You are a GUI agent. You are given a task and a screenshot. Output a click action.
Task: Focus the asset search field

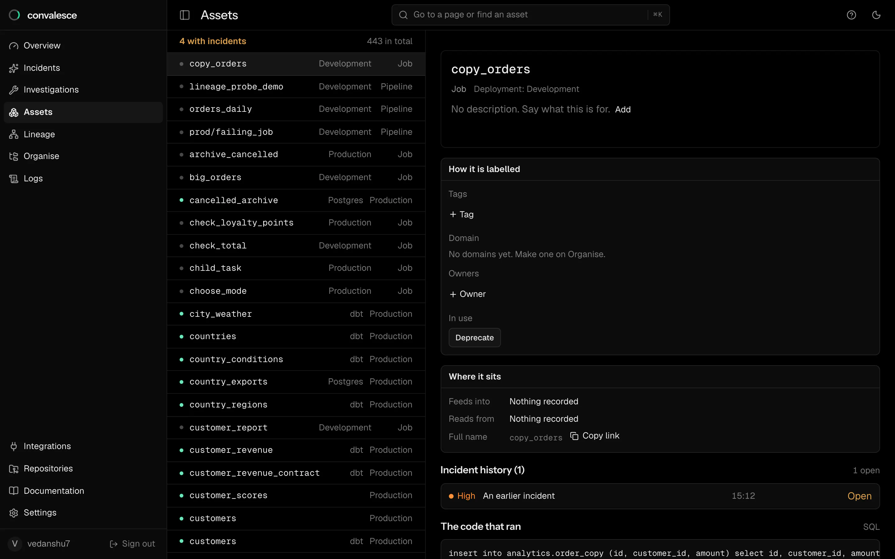pos(530,15)
